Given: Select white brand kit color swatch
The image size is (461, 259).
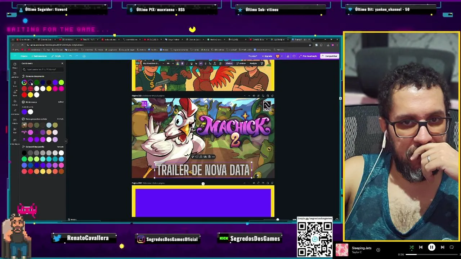Looking at the screenshot, I should [x=30, y=112].
